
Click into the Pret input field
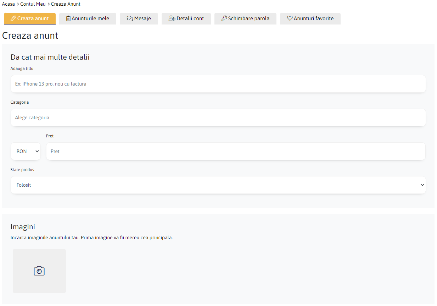click(236, 151)
